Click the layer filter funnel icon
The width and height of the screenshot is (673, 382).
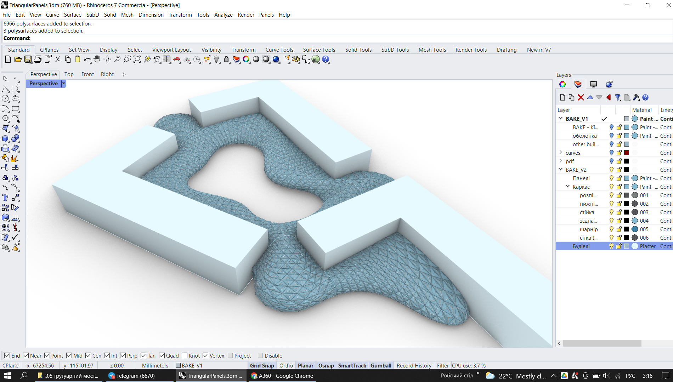618,97
